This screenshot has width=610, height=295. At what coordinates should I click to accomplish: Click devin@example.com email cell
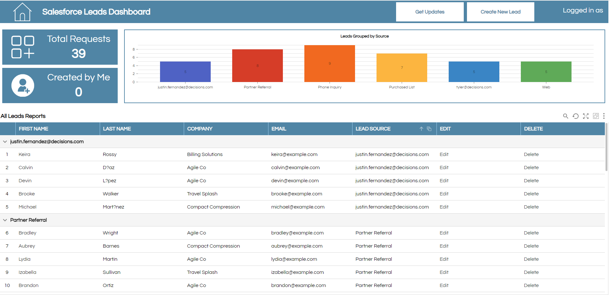pyautogui.click(x=295, y=181)
